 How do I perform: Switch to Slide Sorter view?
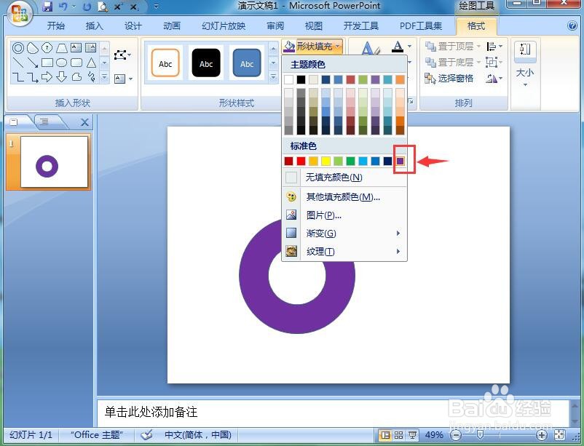[398, 435]
